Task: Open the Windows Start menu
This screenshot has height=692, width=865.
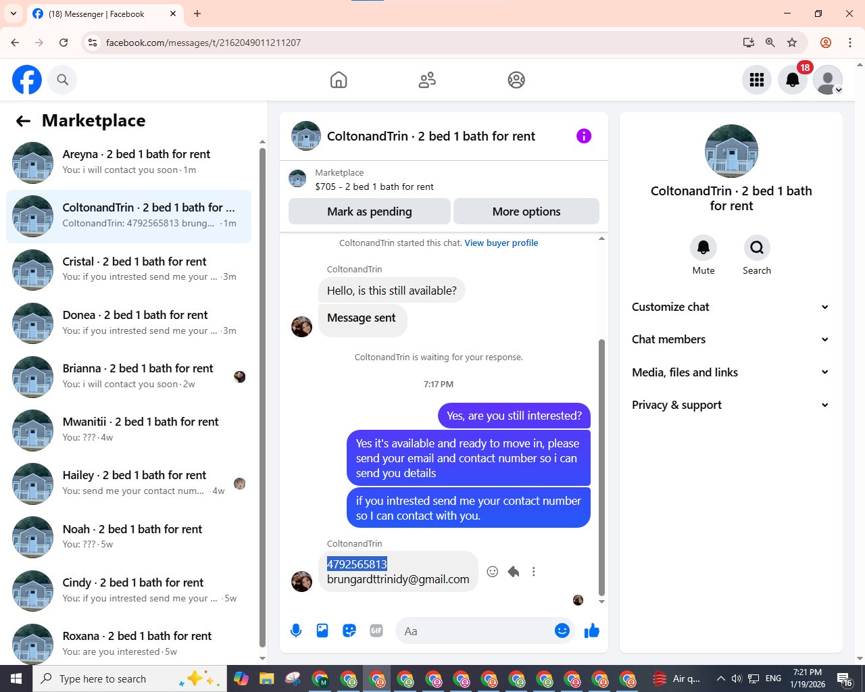Action: (x=16, y=678)
